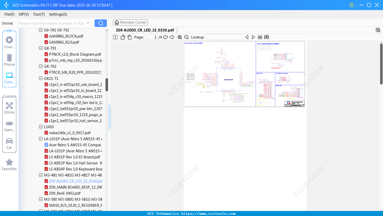
Task: Go to next page arrow
Action: pyautogui.click(x=172, y=37)
